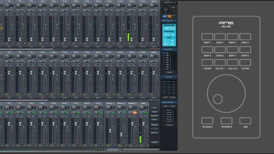Collapse the View Options section

[176, 21]
